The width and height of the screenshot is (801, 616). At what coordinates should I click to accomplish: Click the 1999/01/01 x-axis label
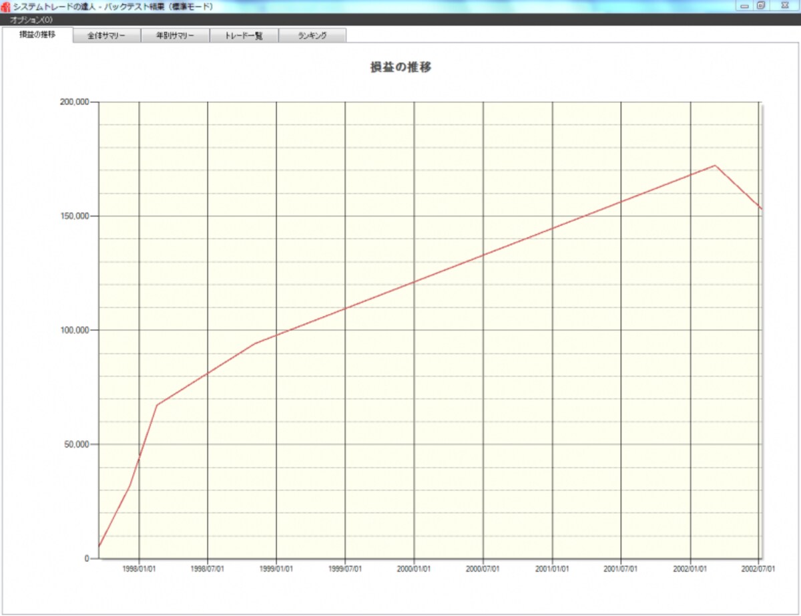(276, 569)
